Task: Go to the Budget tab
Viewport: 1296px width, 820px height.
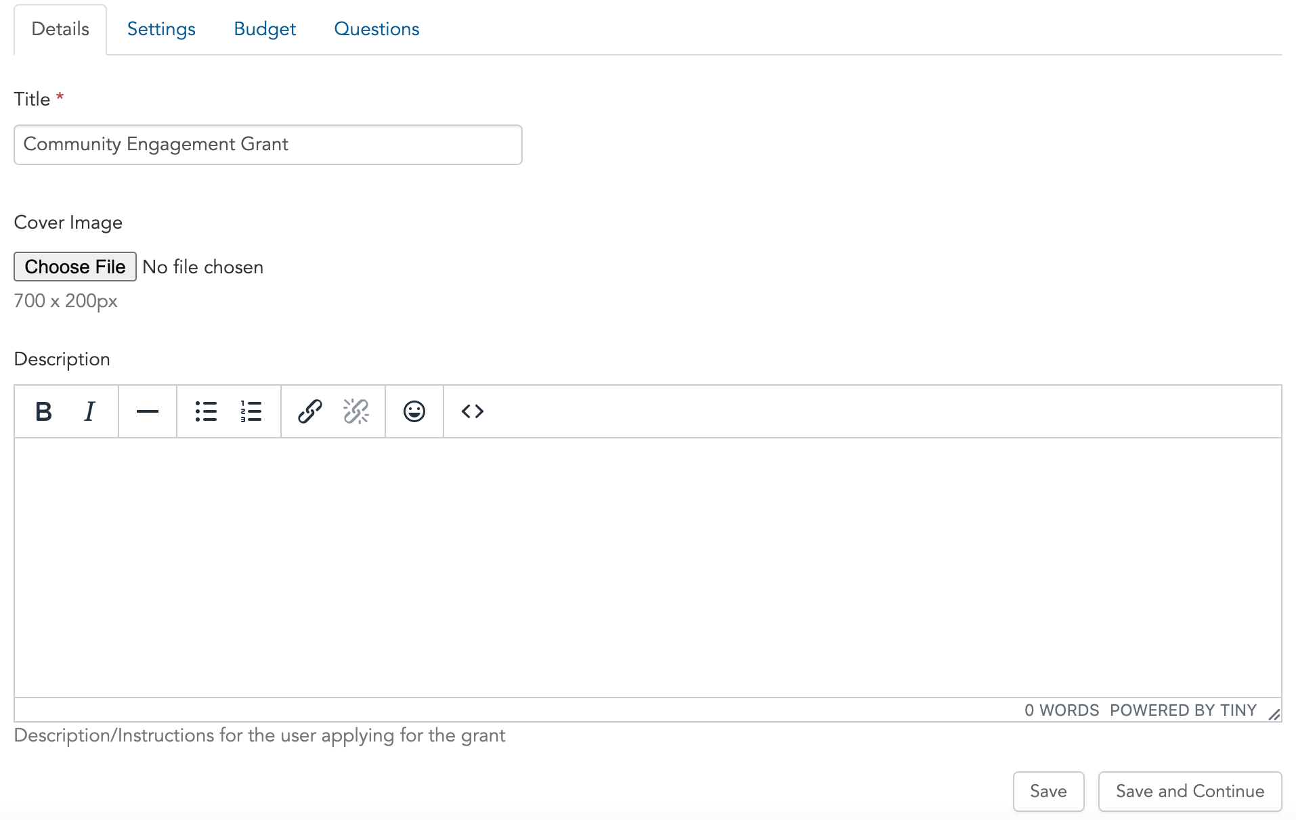Action: tap(265, 29)
